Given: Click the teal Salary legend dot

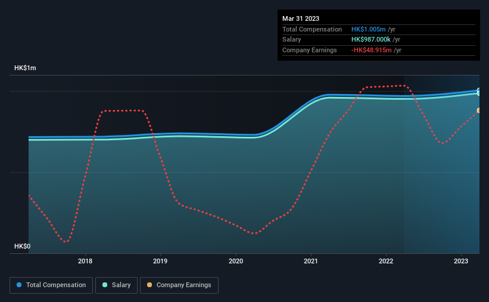Looking at the screenshot, I should click(105, 285).
